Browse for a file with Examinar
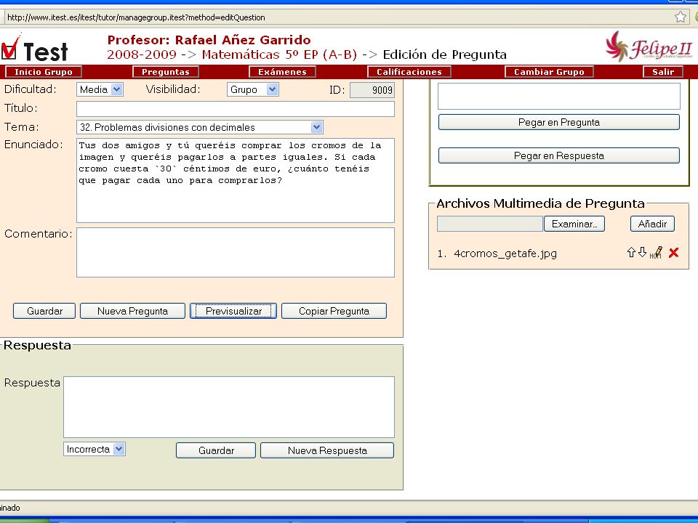This screenshot has height=523, width=698. 574,224
